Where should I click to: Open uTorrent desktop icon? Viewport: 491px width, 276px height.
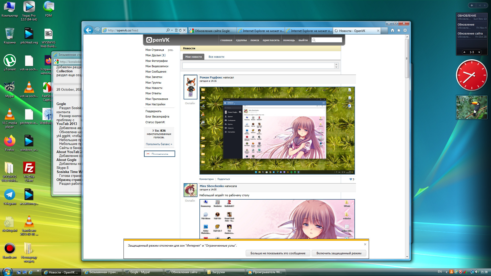[10, 61]
